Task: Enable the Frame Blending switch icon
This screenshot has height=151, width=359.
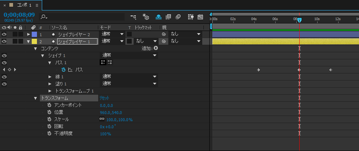Action: pos(169,17)
